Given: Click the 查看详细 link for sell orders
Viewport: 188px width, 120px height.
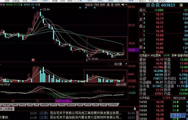Looking at the screenshot, I should click(183, 55).
